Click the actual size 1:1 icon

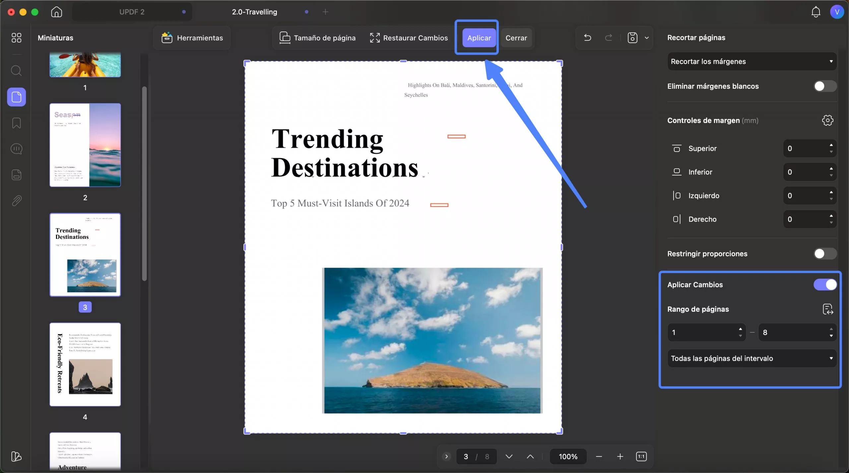pyautogui.click(x=641, y=456)
